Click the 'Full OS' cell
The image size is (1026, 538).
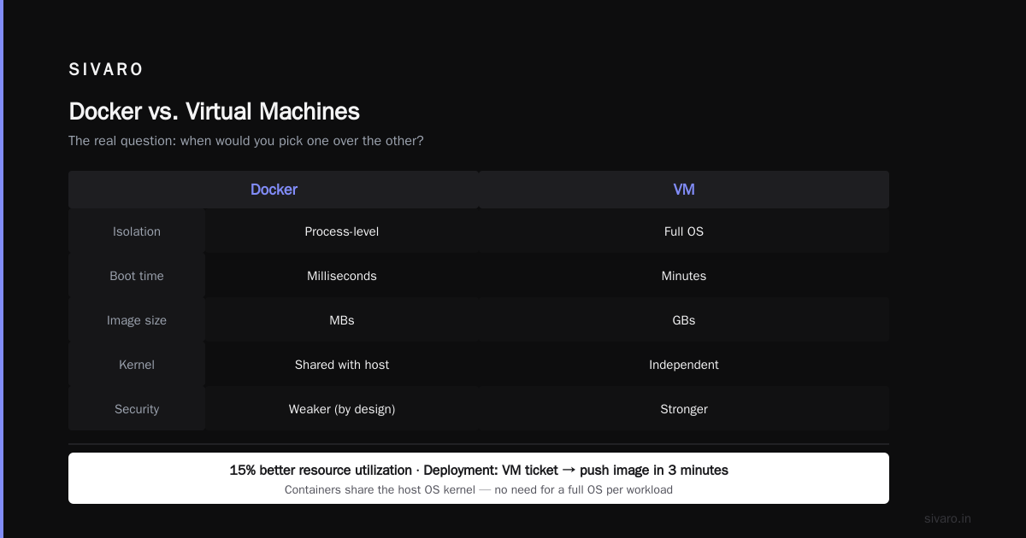(x=684, y=231)
